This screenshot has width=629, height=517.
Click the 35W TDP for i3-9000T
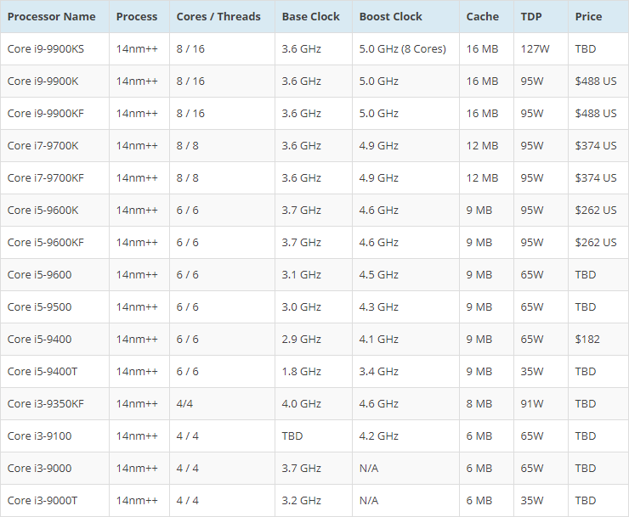pos(532,501)
